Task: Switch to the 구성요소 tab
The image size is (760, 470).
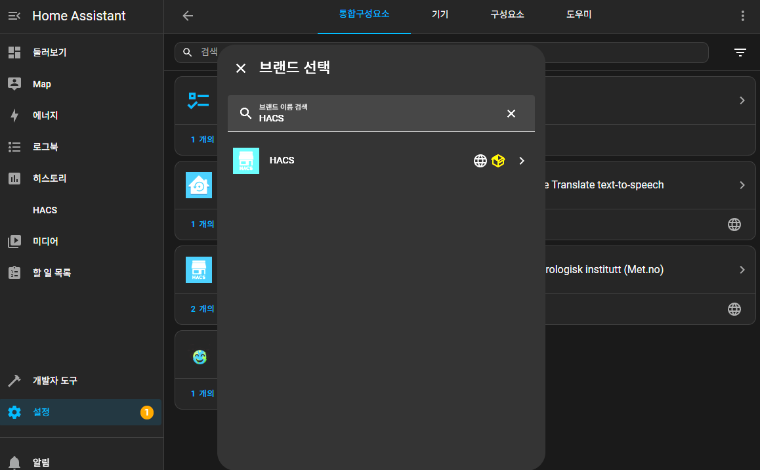Action: click(507, 14)
